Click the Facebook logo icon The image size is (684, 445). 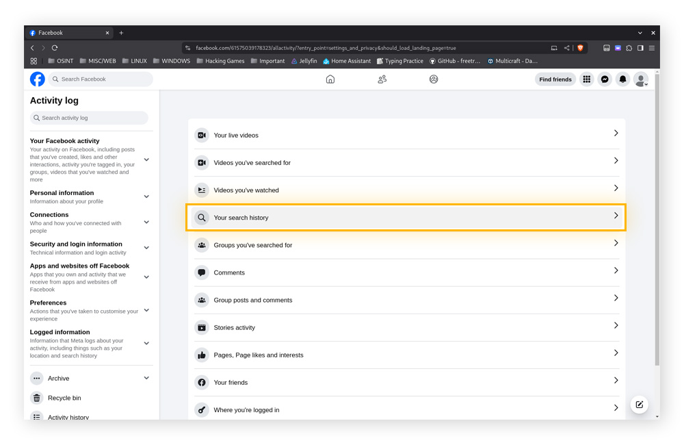[x=38, y=79]
